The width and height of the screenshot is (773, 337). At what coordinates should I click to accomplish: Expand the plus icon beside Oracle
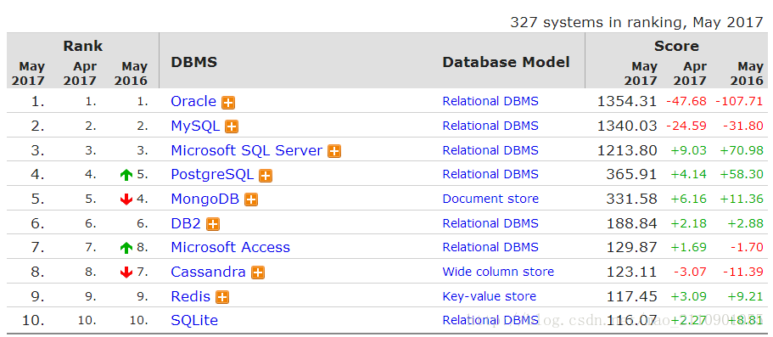coord(227,103)
